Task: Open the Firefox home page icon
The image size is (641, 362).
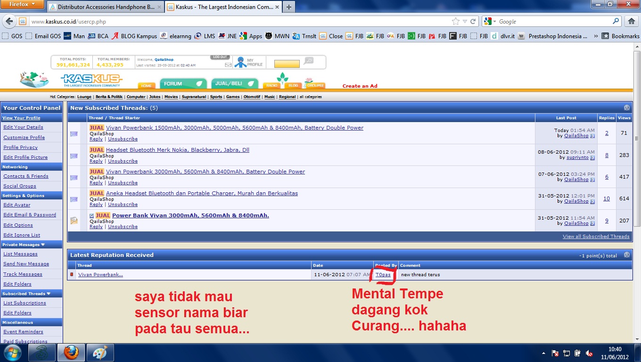Action: point(632,21)
